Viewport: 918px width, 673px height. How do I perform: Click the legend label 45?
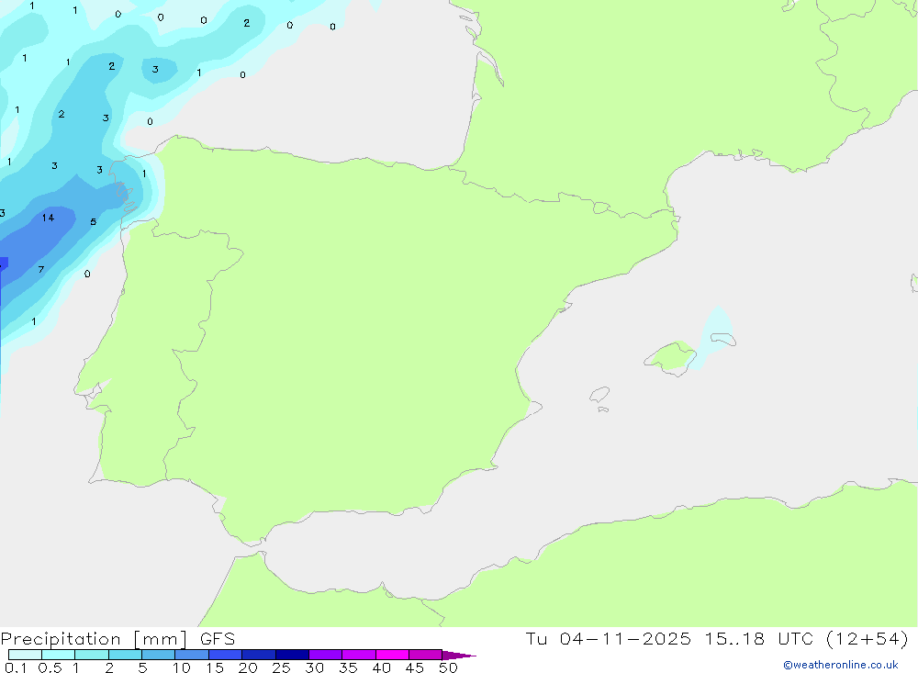pyautogui.click(x=415, y=667)
